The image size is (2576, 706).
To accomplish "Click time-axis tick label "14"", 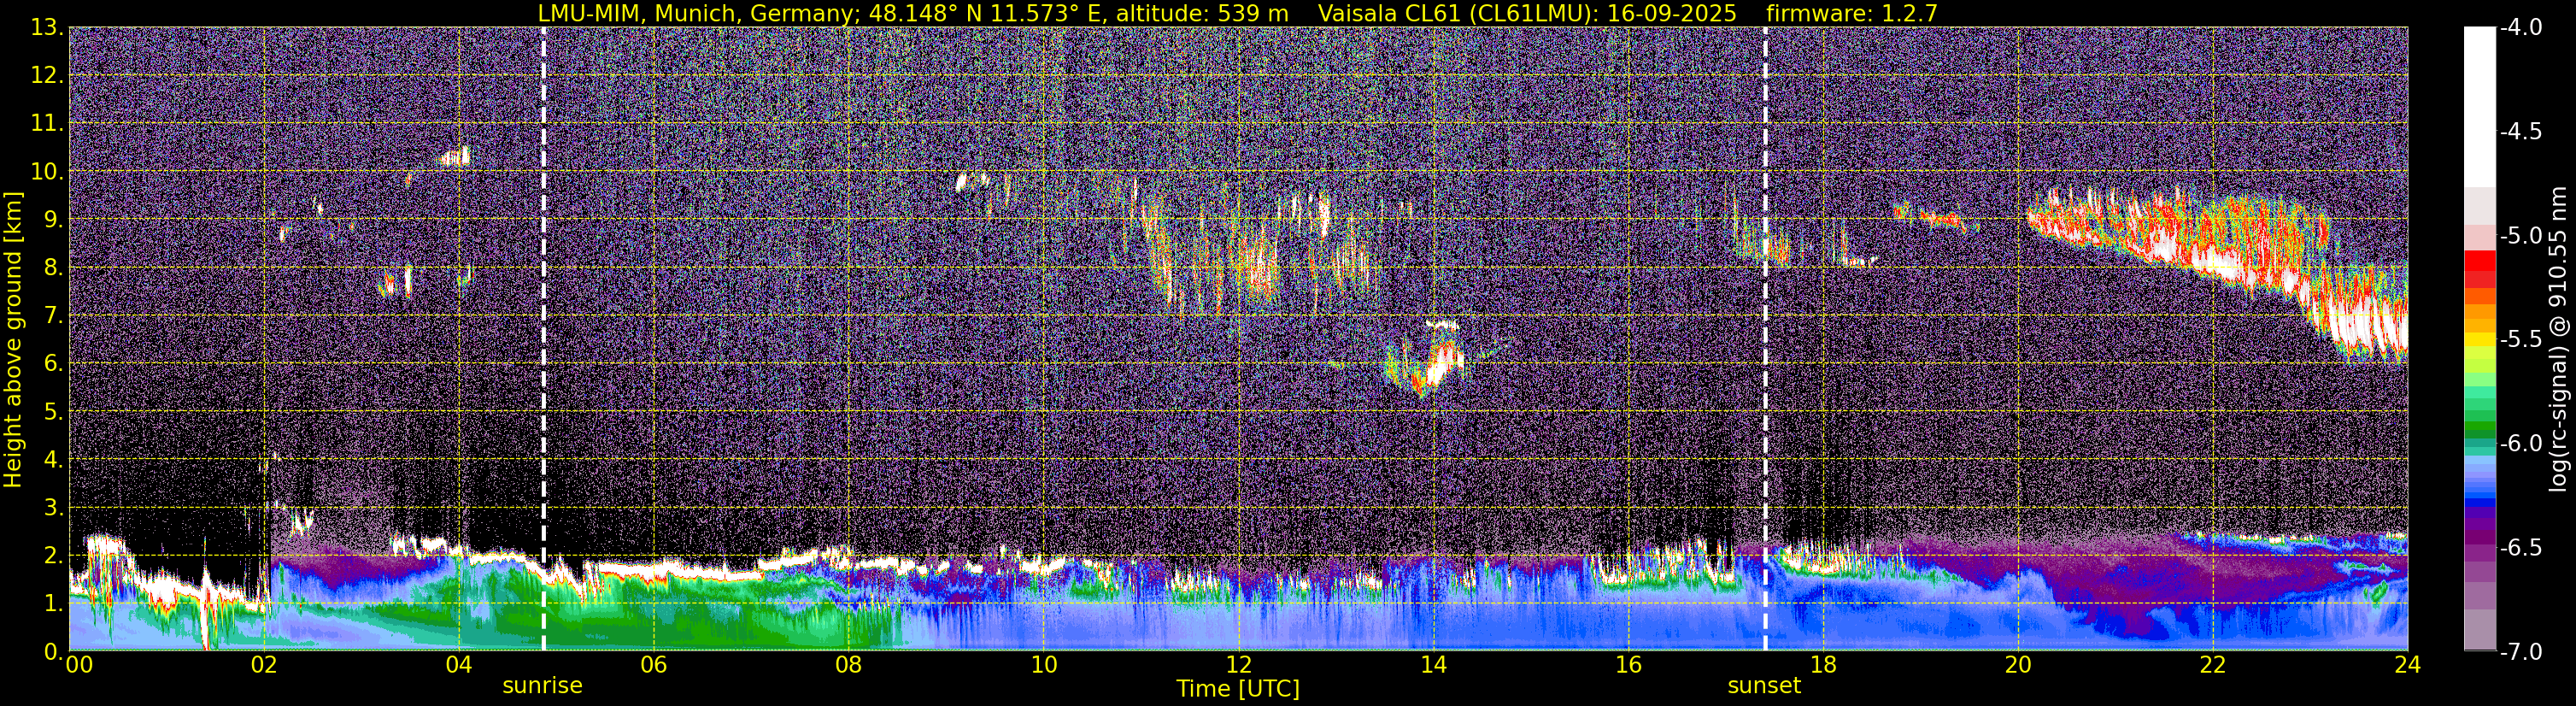I will pyautogui.click(x=1433, y=665).
